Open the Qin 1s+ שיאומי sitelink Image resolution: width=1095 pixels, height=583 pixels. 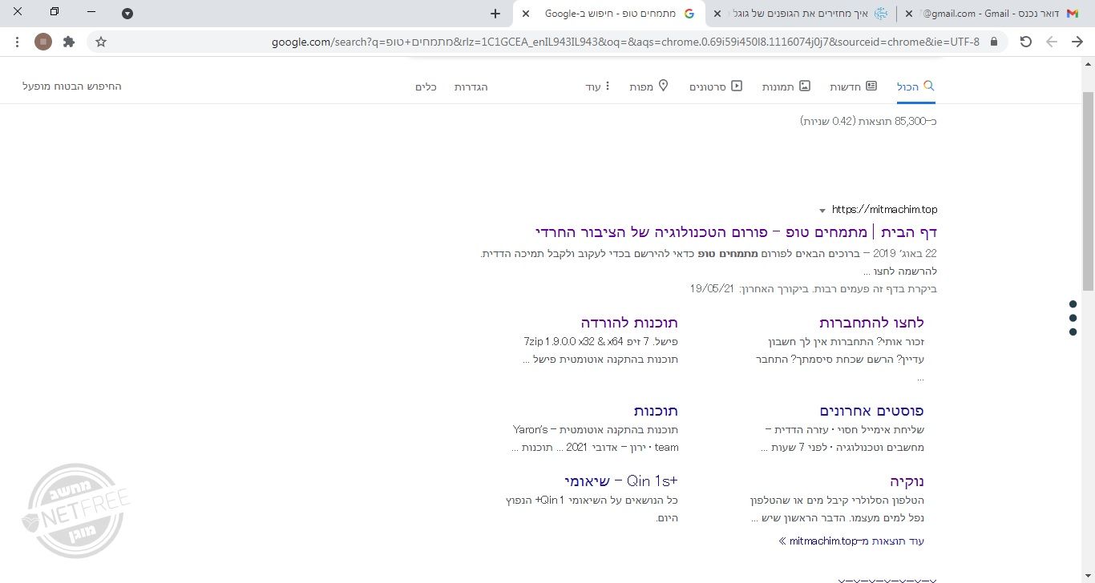(621, 481)
